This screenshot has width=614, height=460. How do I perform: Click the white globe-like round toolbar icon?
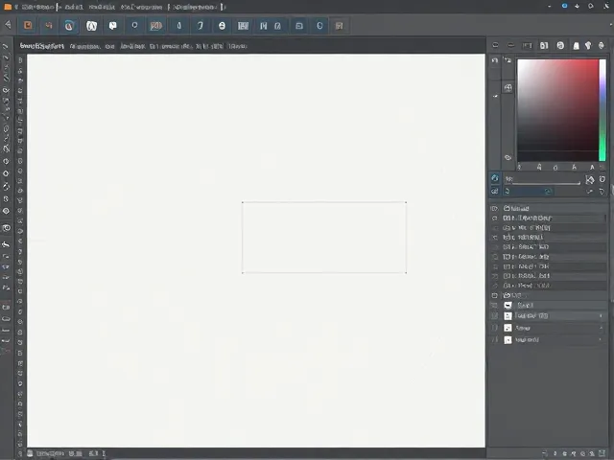[222, 26]
